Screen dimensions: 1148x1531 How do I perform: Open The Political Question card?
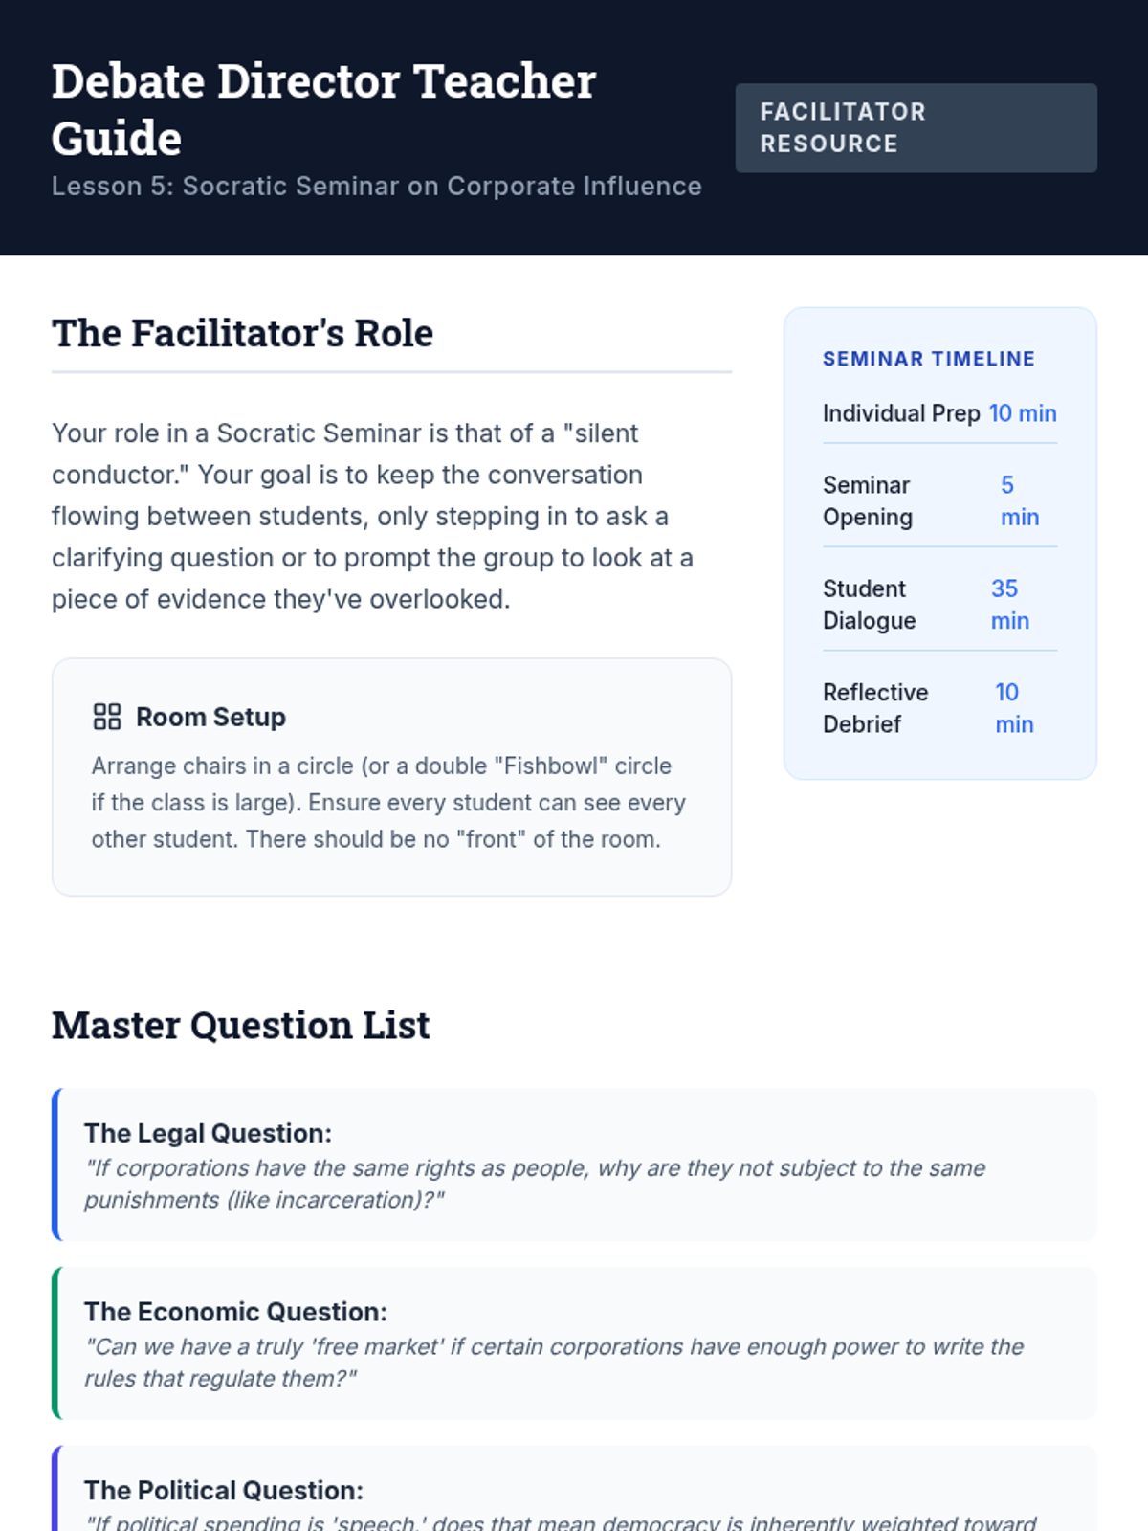tap(574, 1493)
